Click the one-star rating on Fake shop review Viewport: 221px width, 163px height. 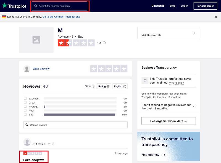(x=33, y=153)
